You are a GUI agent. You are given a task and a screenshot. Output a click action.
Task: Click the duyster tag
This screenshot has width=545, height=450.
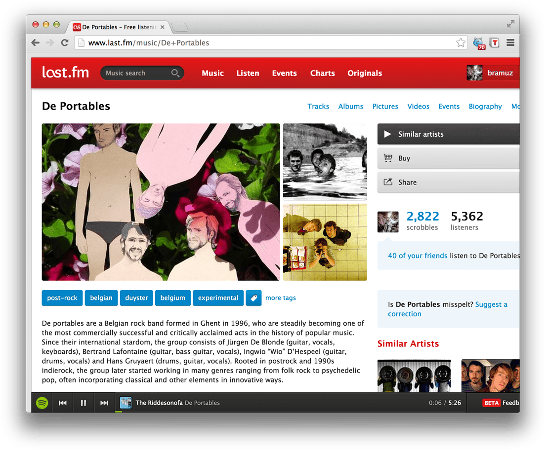coord(136,298)
